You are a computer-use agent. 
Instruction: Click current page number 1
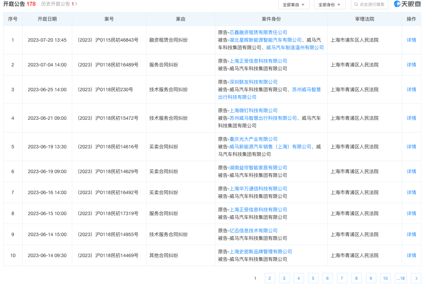tap(255, 278)
